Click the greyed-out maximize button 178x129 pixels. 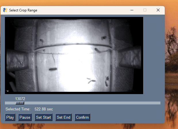(x=145, y=10)
